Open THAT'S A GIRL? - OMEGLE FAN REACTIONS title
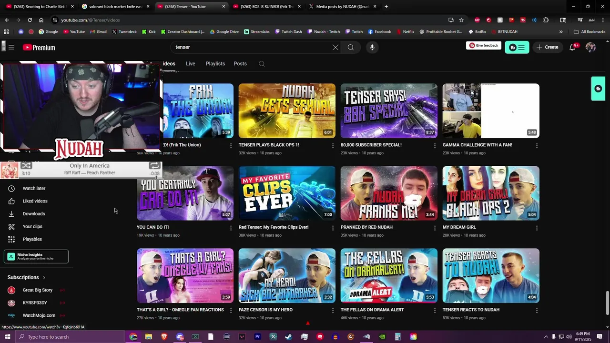The image size is (610, 343). coord(180,310)
